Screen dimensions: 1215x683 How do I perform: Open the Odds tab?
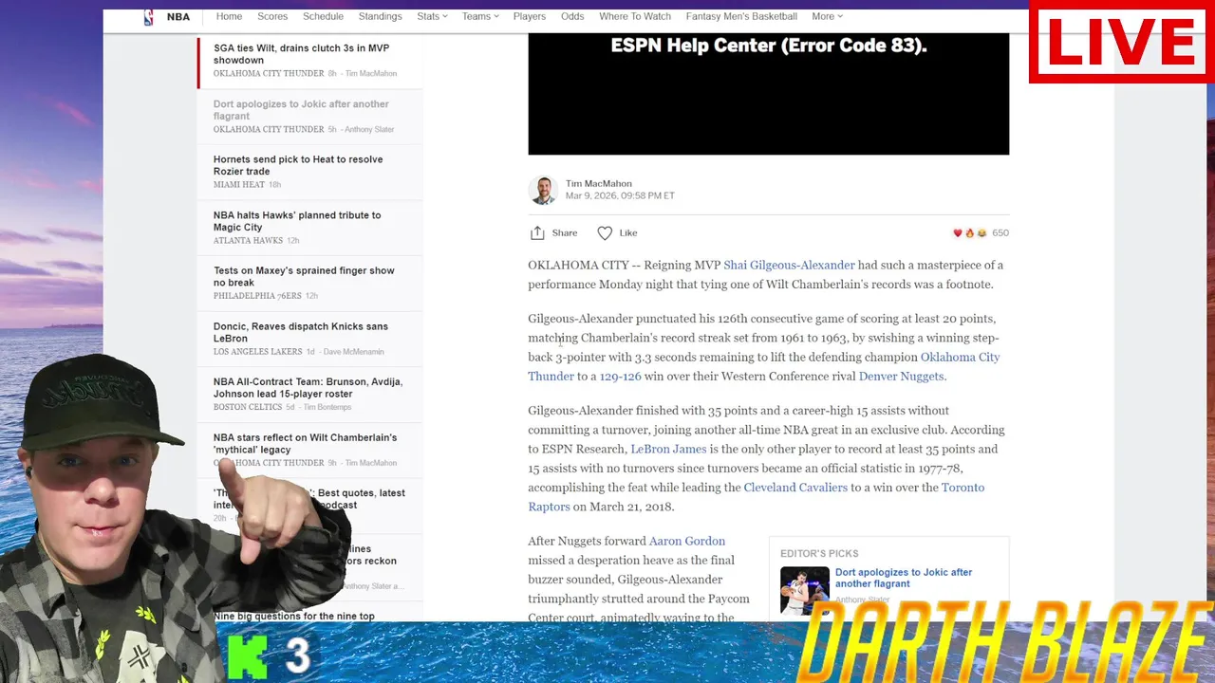[572, 16]
